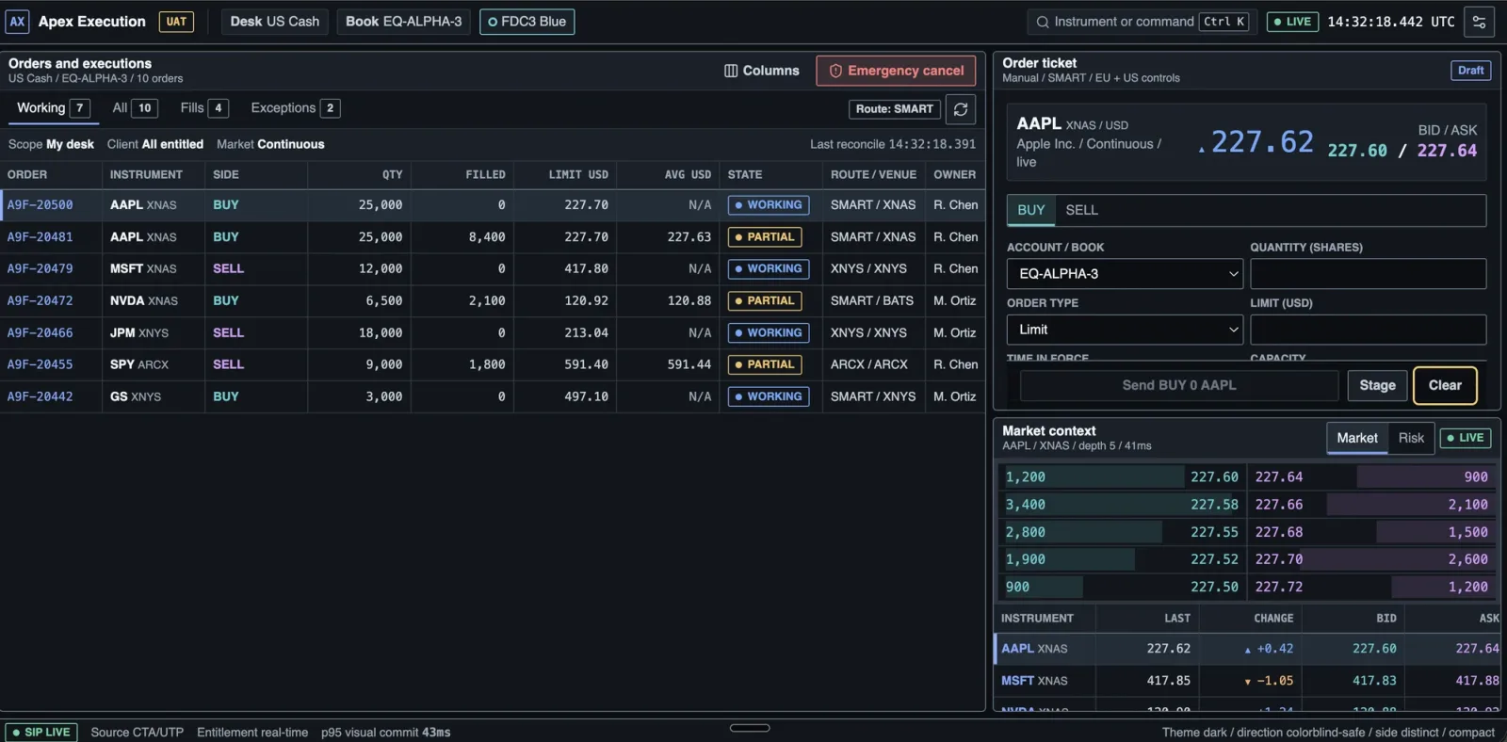Open order A9F-20481

[40, 237]
